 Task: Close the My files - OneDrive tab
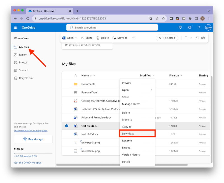pyautogui.click(x=70, y=11)
